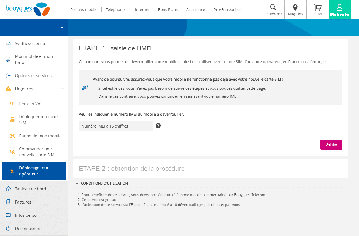Image resolution: width=359 pixels, height=236 pixels.
Task: Click the ETAPE 2 obtention de la procédure heading
Action: [132, 169]
